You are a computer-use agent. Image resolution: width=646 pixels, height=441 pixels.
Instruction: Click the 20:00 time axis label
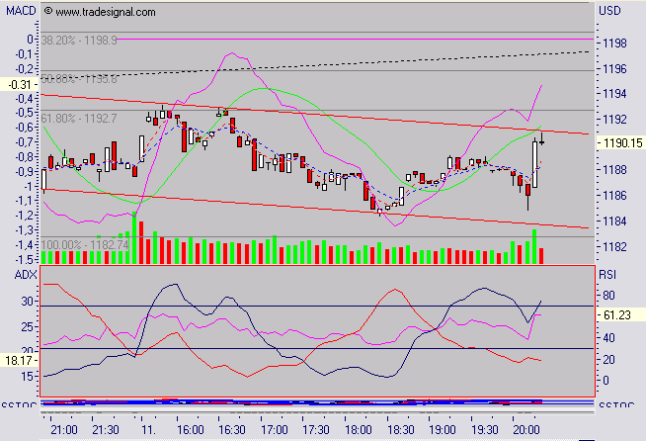[526, 430]
